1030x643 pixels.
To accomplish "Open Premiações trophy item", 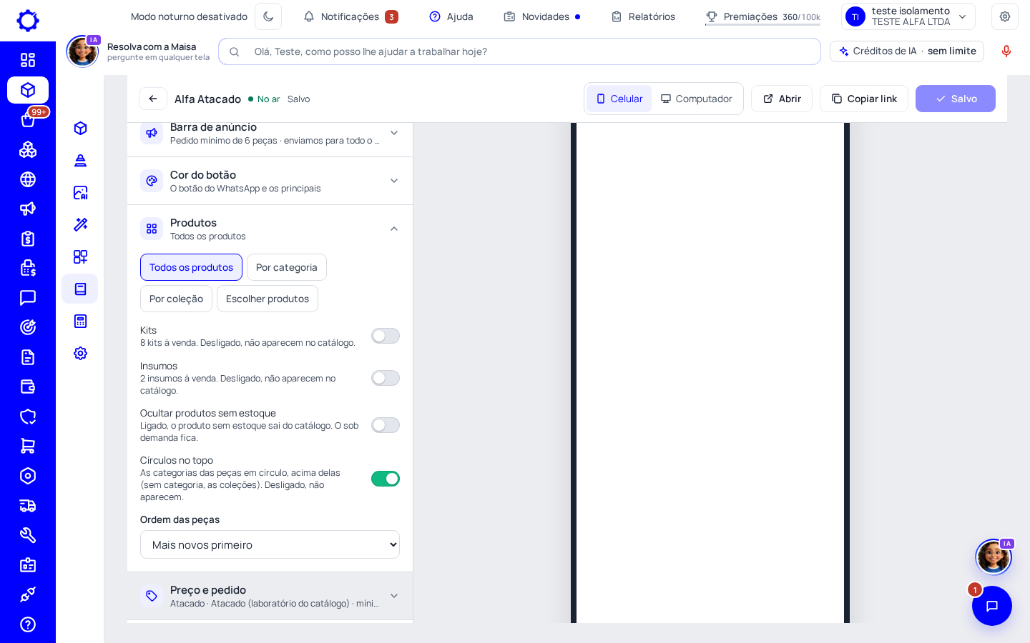I will coord(762,16).
